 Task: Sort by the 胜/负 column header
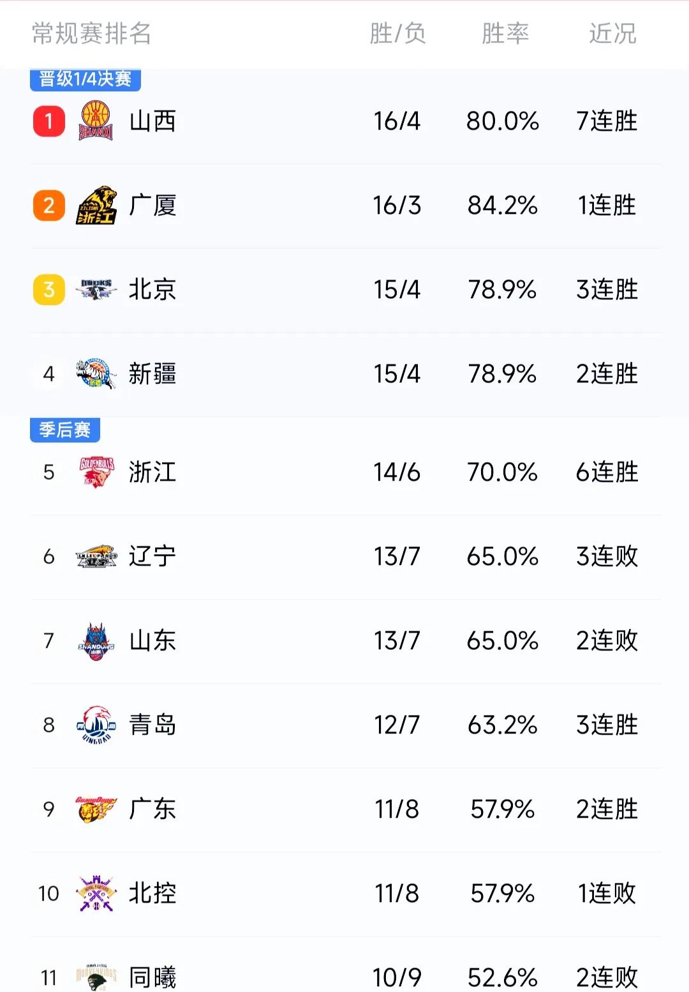397,33
